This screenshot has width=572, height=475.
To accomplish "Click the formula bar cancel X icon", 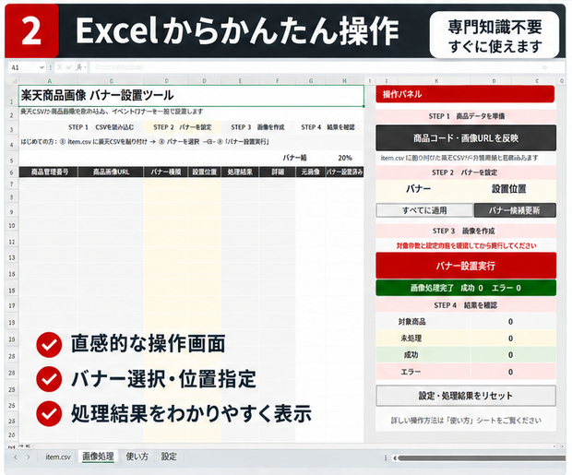I will pyautogui.click(x=59, y=67).
